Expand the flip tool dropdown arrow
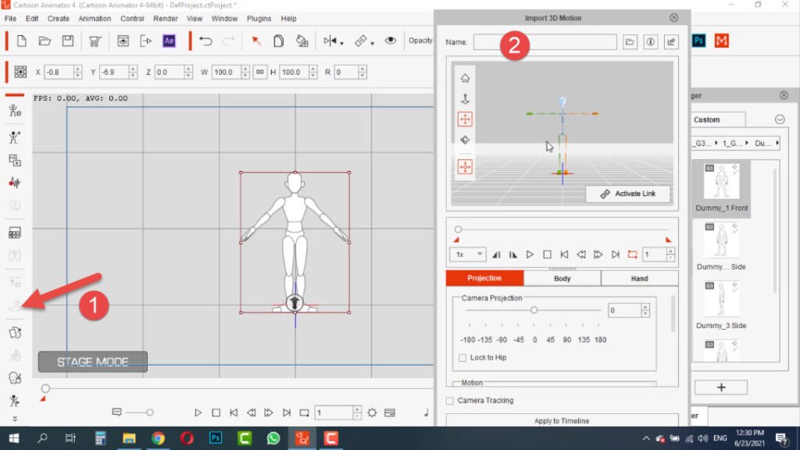Image resolution: width=800 pixels, height=450 pixels. point(341,44)
